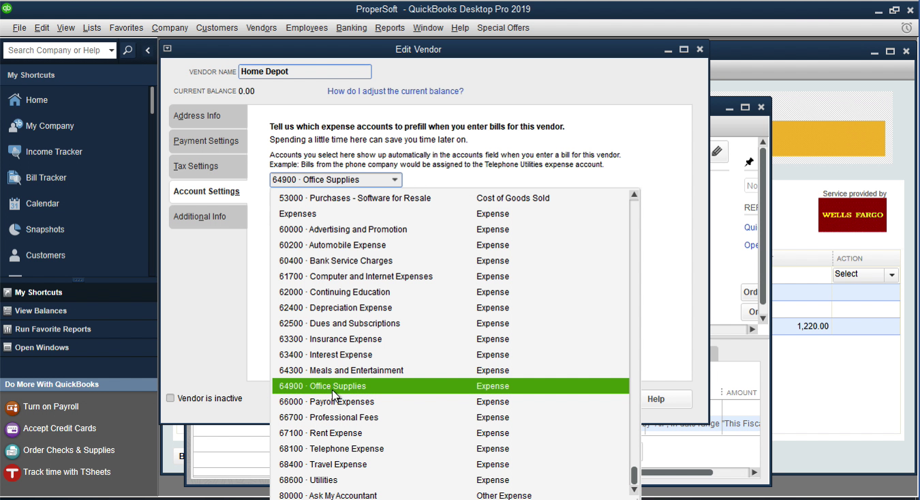Switch to Tax Settings tab
This screenshot has height=500, width=920.
[208, 166]
